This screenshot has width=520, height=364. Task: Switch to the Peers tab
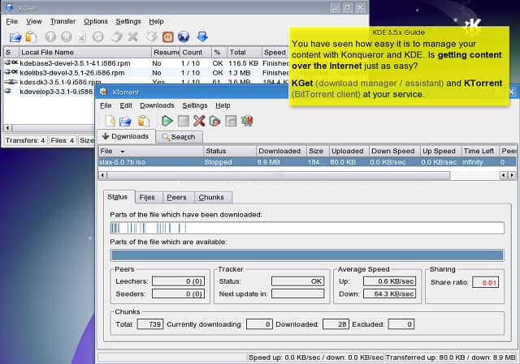(x=176, y=198)
